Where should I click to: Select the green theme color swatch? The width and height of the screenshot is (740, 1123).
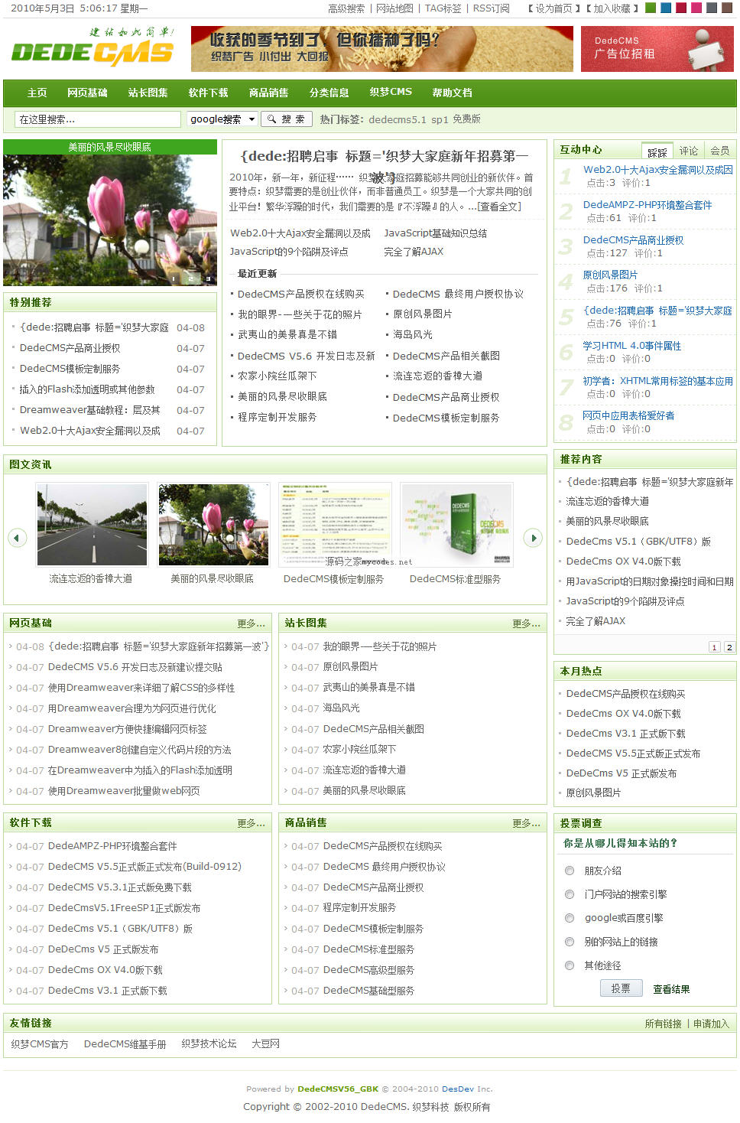pos(651,8)
